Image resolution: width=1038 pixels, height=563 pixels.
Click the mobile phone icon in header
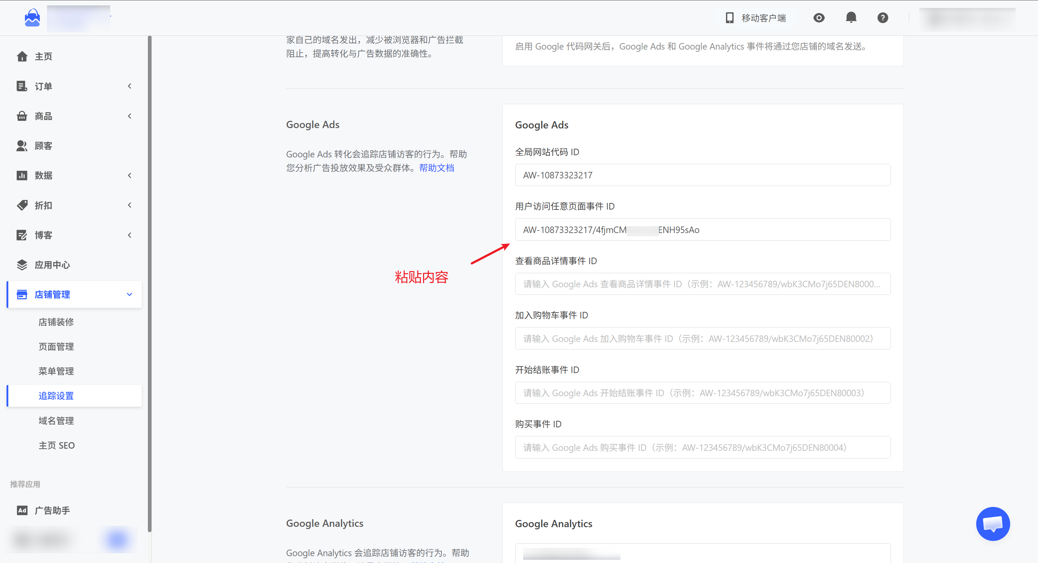[x=729, y=18]
